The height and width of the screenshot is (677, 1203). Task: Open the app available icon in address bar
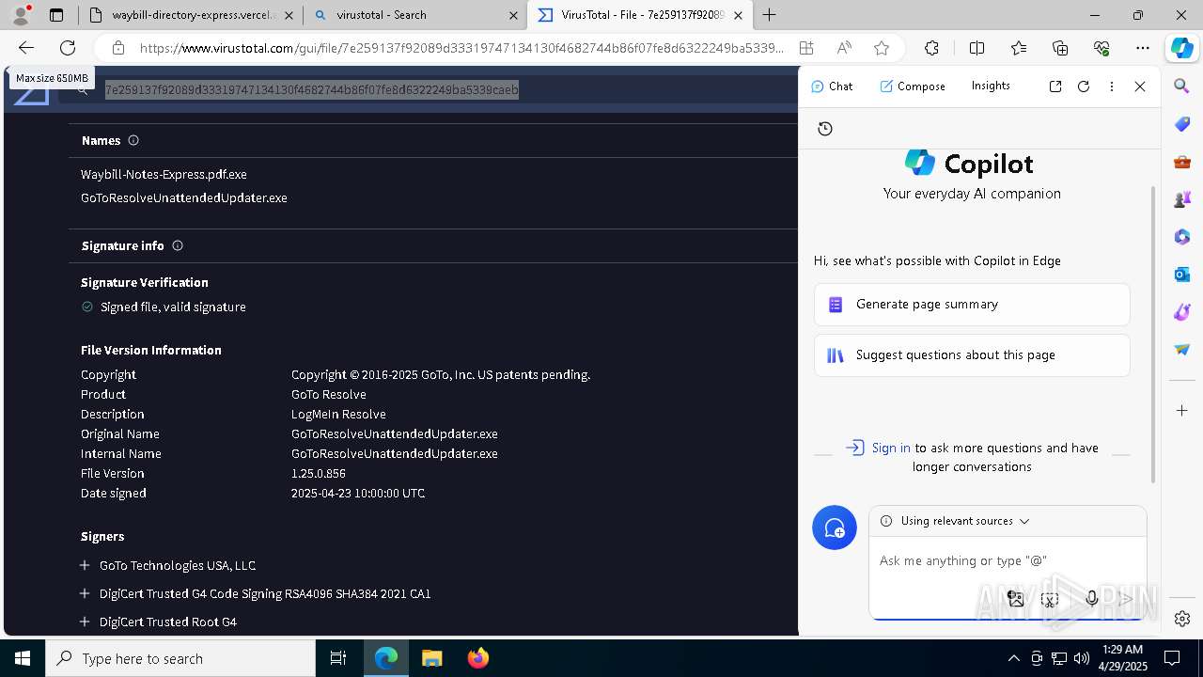click(x=806, y=48)
